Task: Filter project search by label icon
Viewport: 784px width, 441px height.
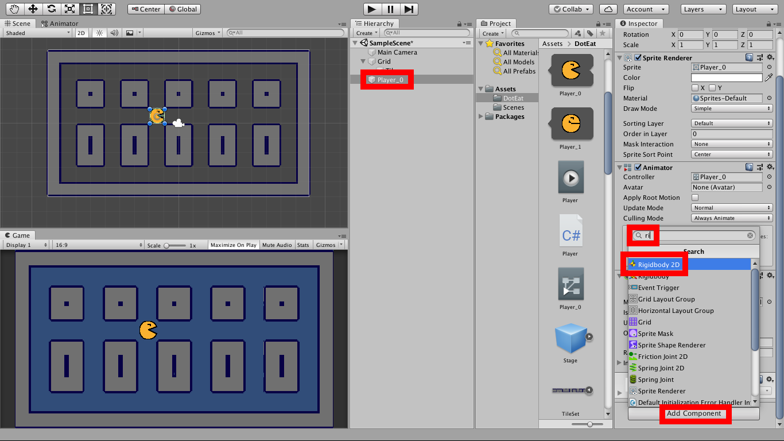Action: point(590,33)
